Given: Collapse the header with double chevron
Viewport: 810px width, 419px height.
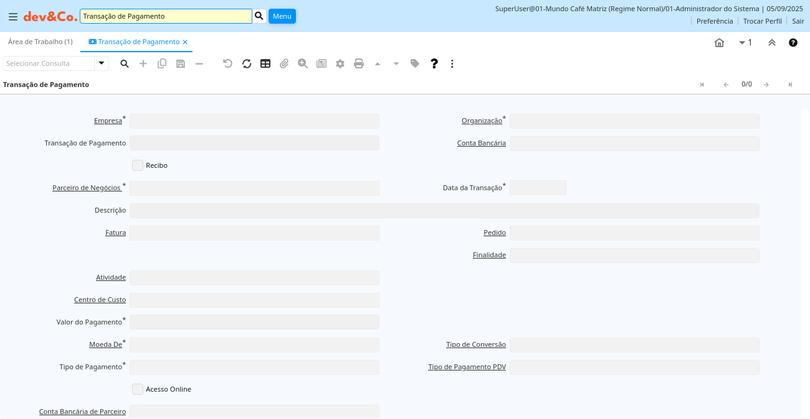Looking at the screenshot, I should pyautogui.click(x=772, y=43).
